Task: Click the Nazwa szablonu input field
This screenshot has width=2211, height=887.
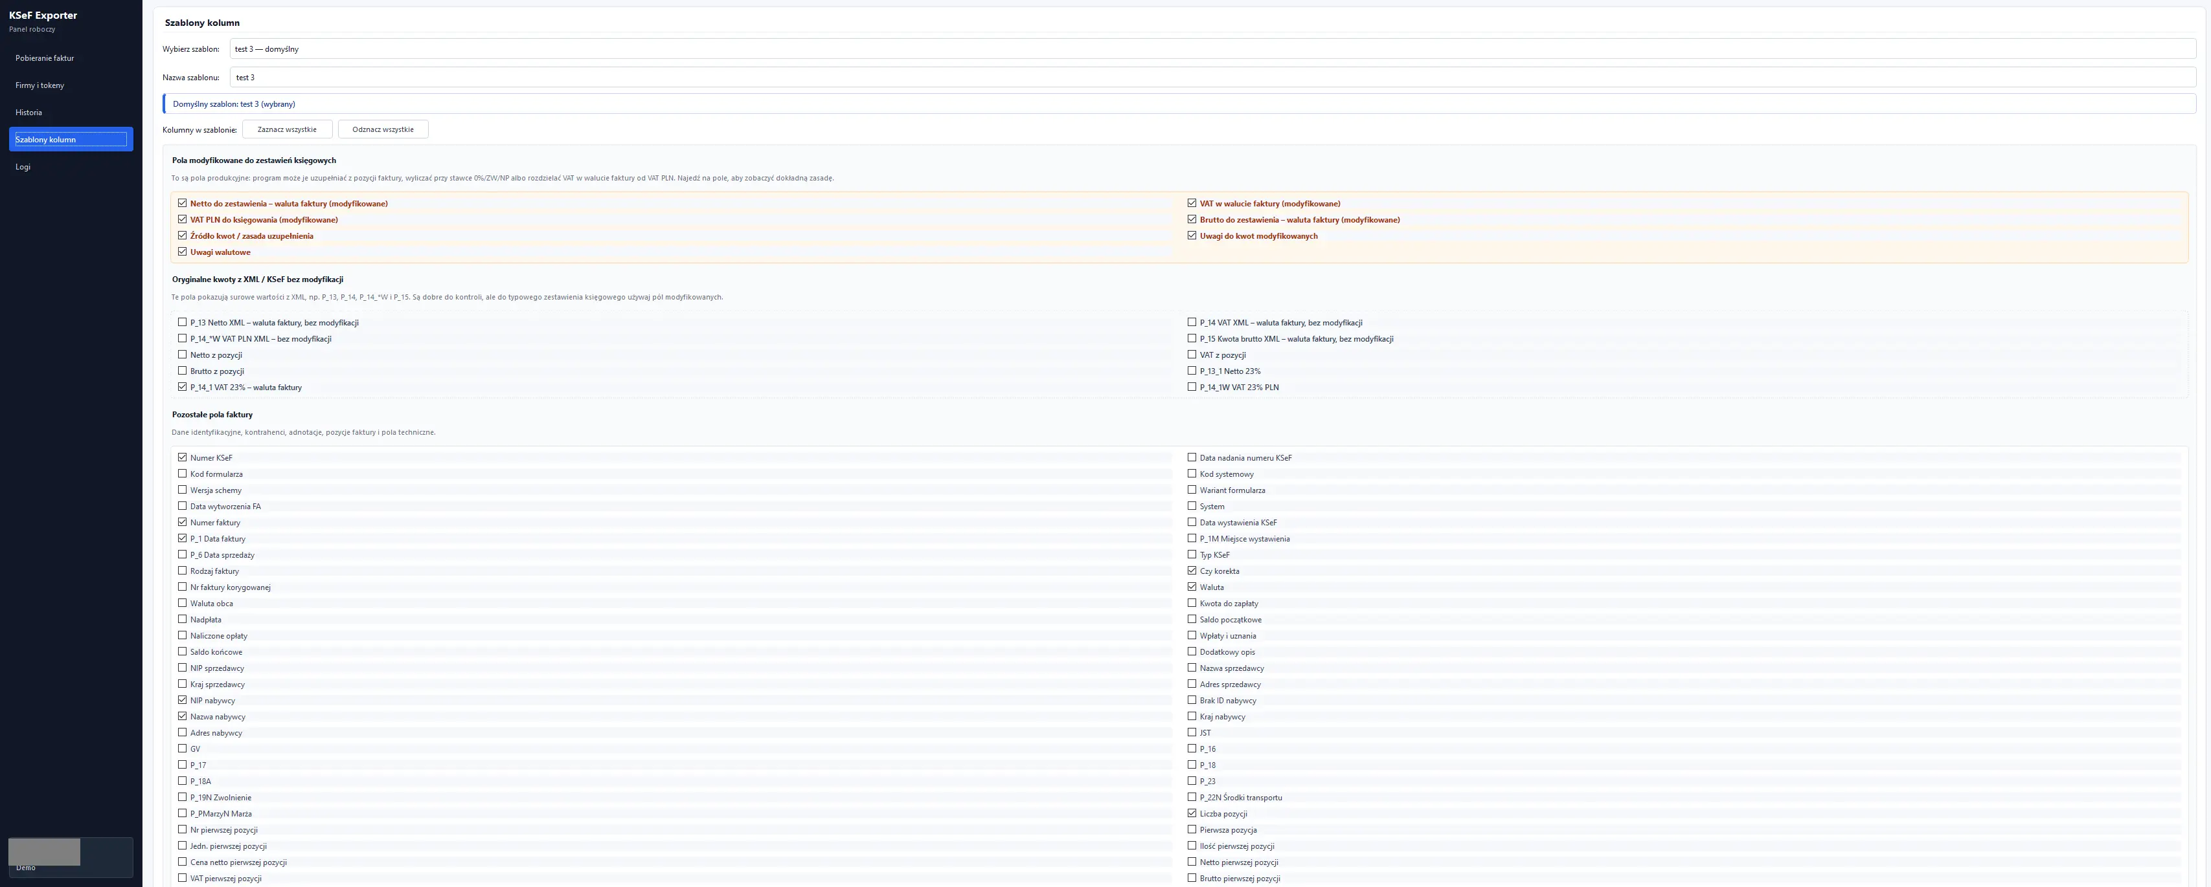Action: click(x=1212, y=77)
